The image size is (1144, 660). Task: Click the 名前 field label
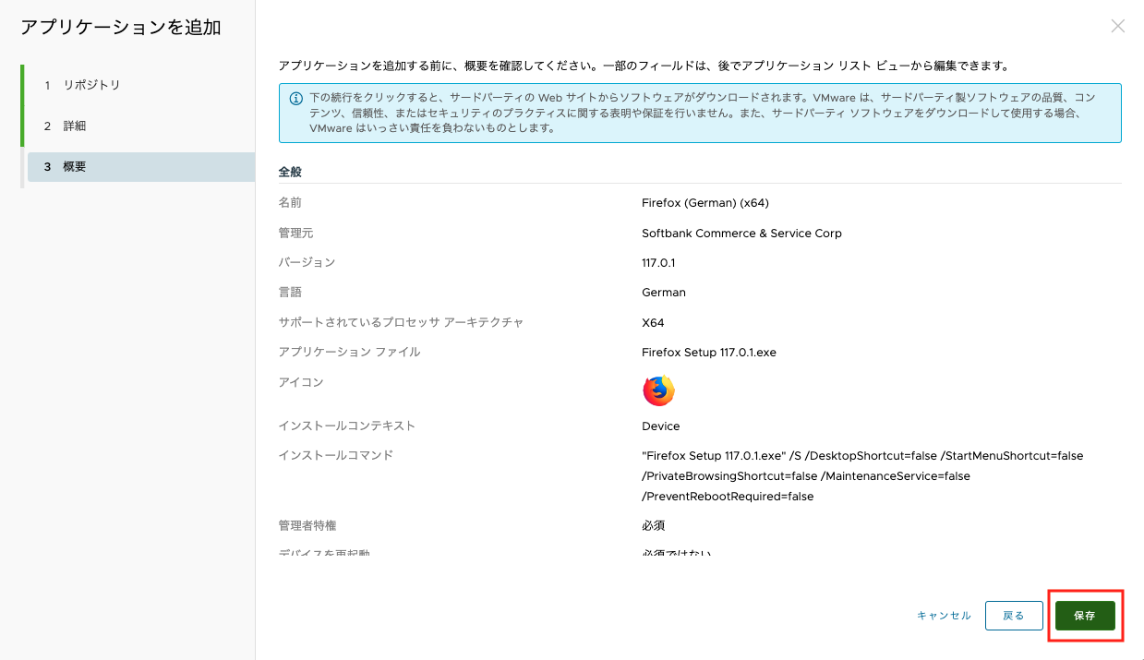pos(290,203)
